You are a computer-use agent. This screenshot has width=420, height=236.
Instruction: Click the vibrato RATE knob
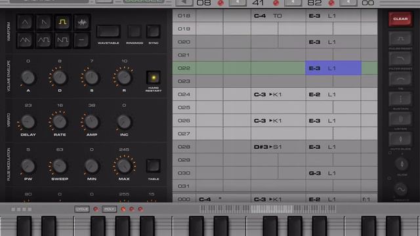tap(60, 122)
